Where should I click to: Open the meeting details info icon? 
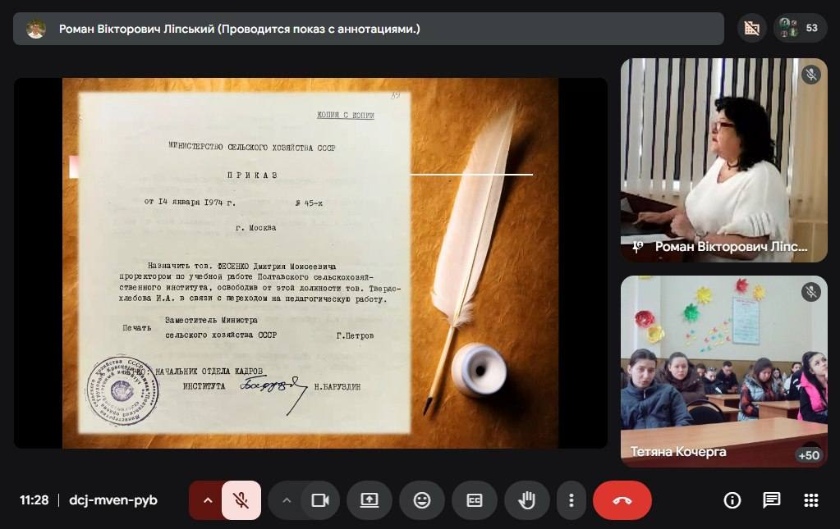click(x=732, y=500)
